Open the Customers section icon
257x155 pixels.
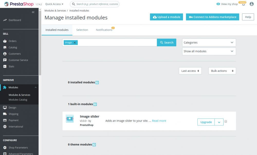pyautogui.click(x=6, y=53)
